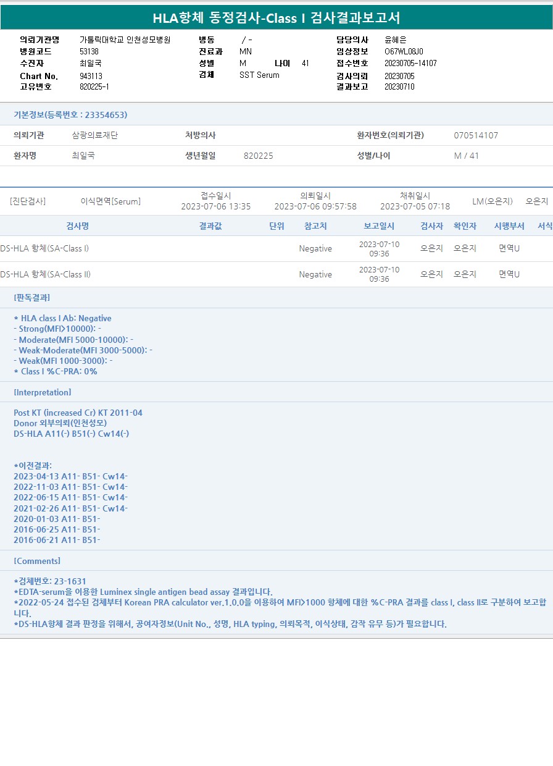This screenshot has width=553, height=766.
Task: Select 생년월일 value '820225'
Action: click(259, 156)
